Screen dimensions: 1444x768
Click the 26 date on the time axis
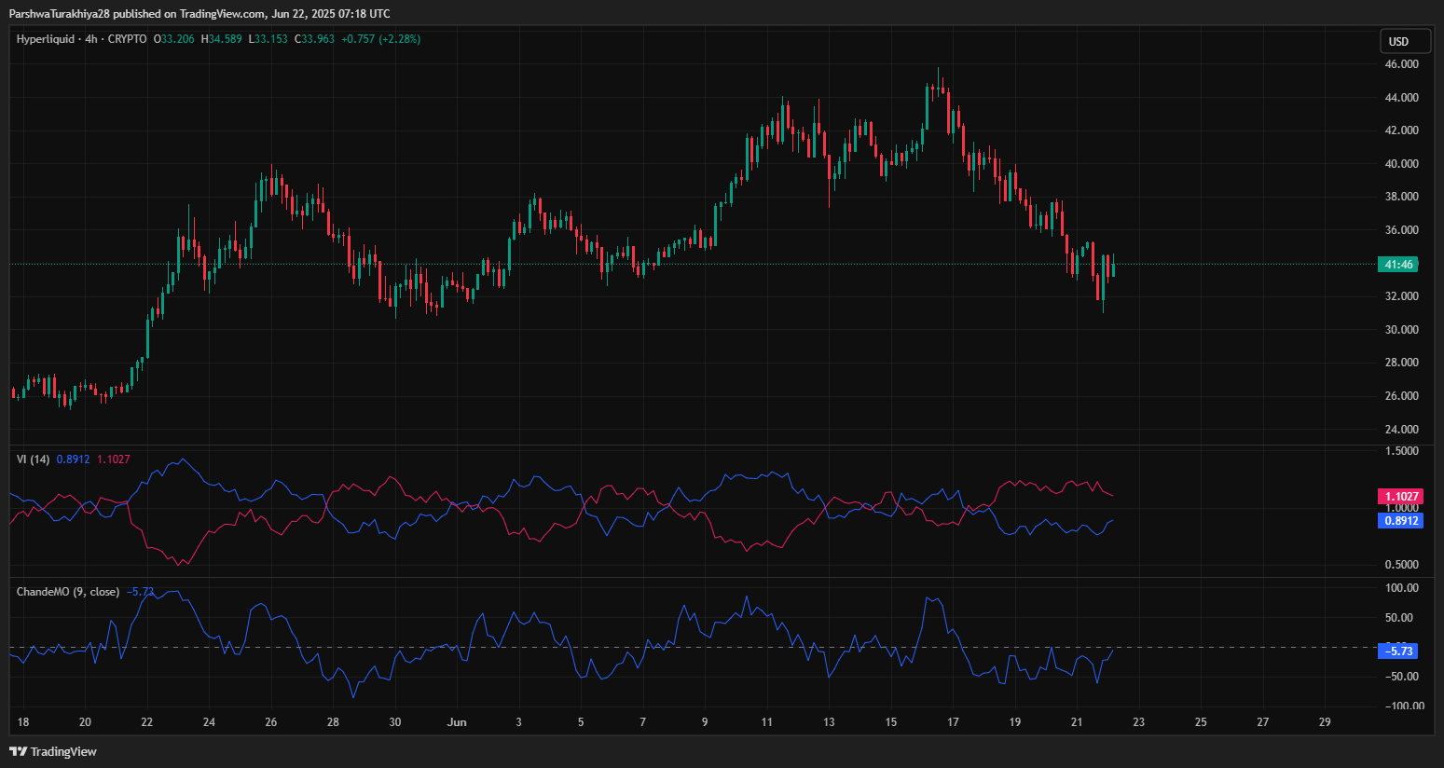point(271,722)
